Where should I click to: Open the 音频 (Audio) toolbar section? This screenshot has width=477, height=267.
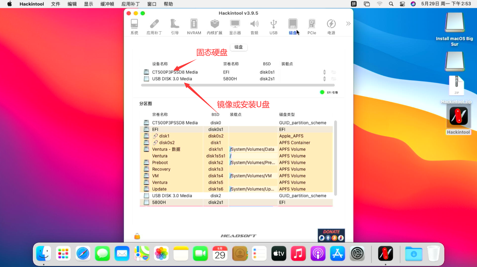[x=254, y=27]
